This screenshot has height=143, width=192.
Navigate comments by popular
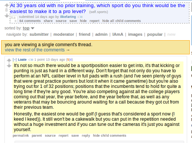coord(155,34)
